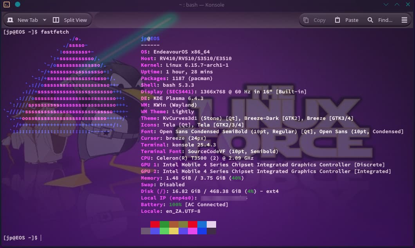This screenshot has height=248, width=415.
Task: Open the Konsole window menu icon
Action: (x=7, y=4)
